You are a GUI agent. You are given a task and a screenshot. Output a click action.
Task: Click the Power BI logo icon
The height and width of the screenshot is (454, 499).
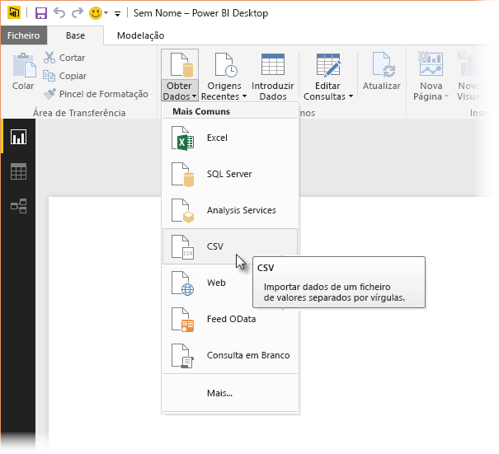coord(14,13)
